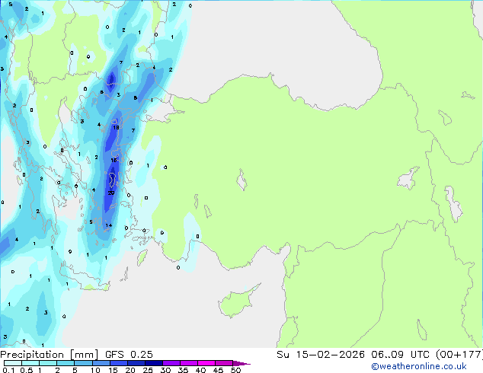Image resolution: width=483 pixels, height=373 pixels.
Task: Click the '(00+177)' forecast offset text
Action: click(x=459, y=355)
